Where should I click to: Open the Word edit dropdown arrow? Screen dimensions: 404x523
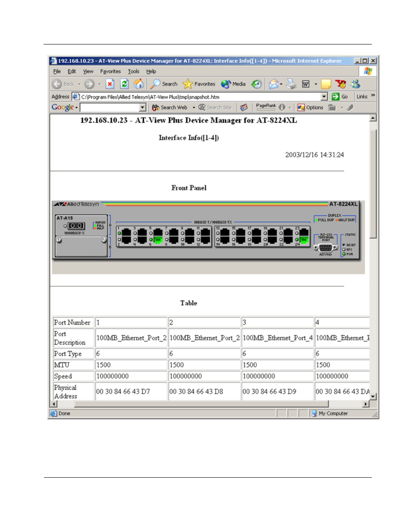click(x=316, y=84)
